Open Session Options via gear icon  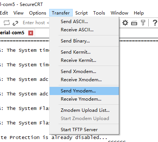tap(125, 23)
